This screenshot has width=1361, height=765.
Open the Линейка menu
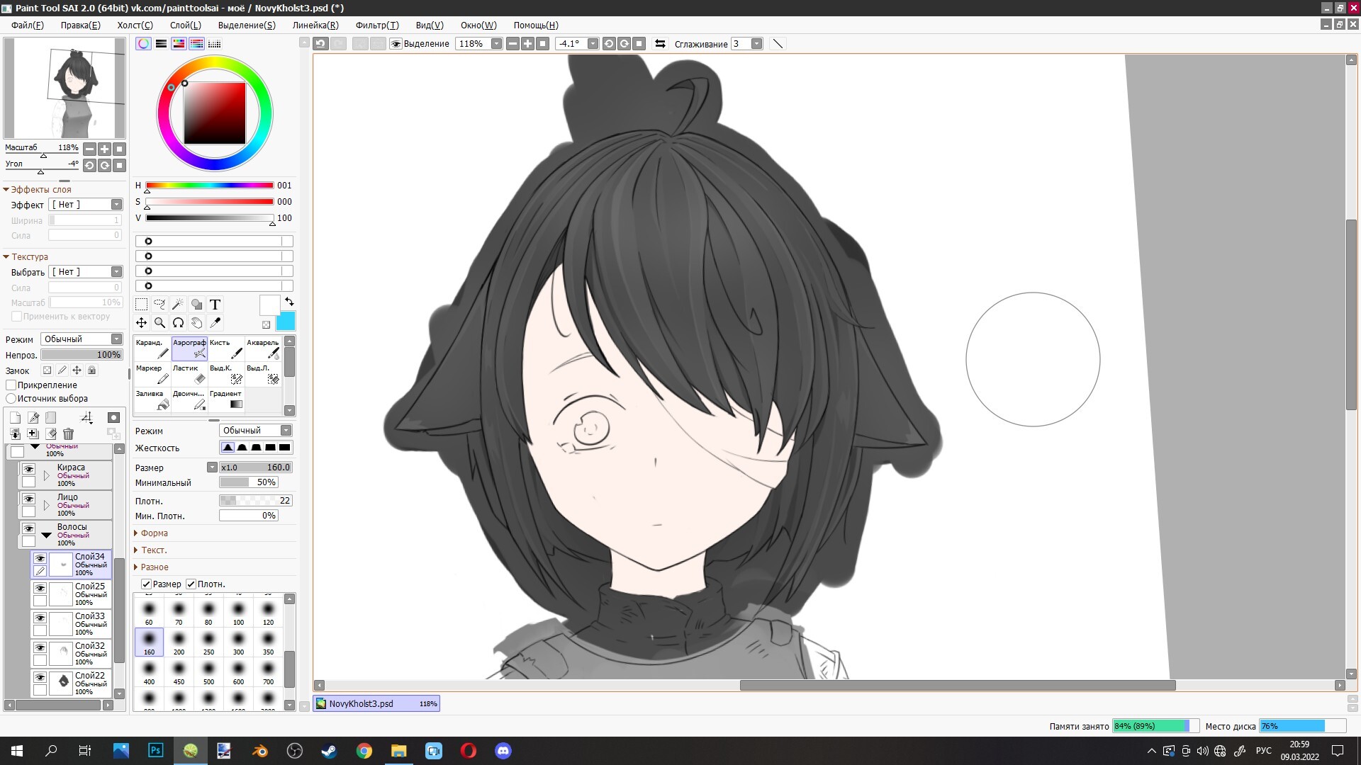pos(315,25)
